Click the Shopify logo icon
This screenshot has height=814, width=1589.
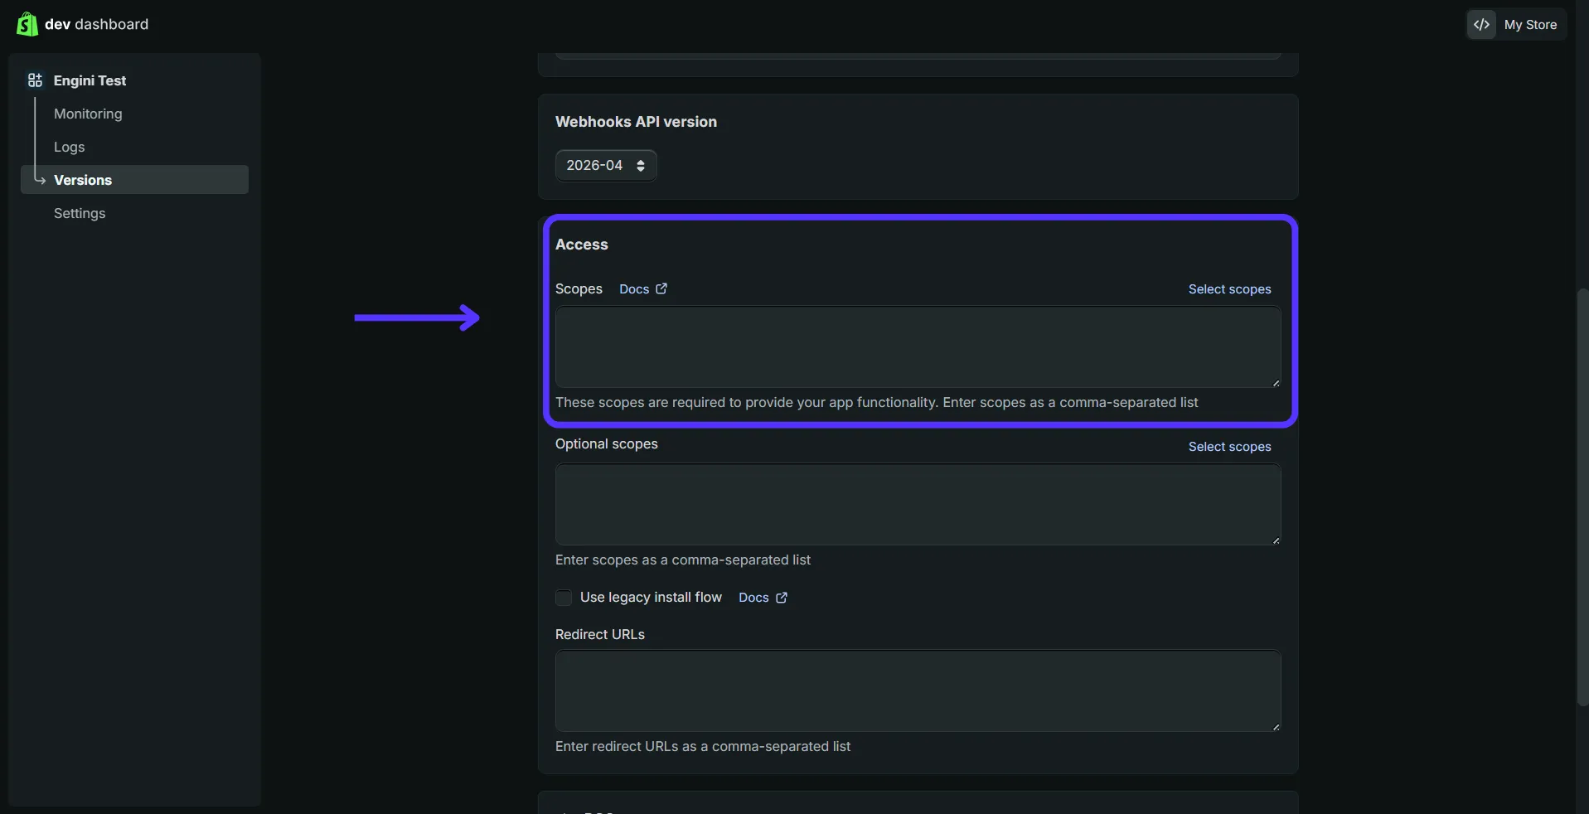point(27,24)
